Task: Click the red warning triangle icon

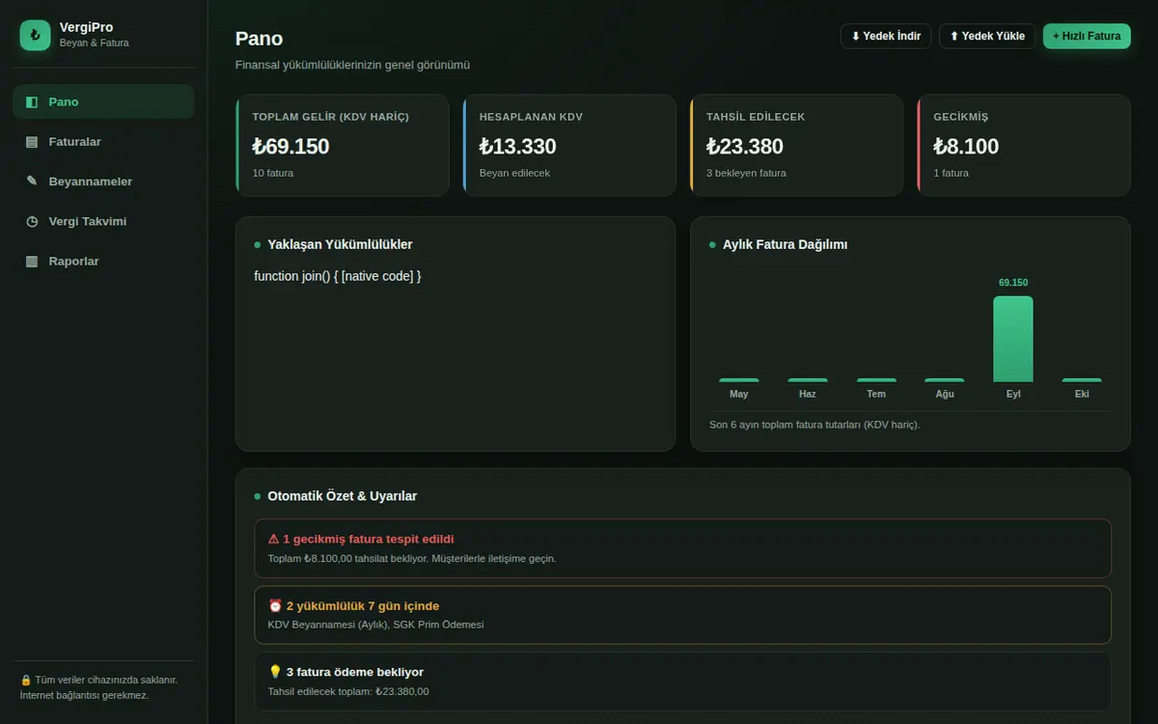Action: tap(273, 539)
